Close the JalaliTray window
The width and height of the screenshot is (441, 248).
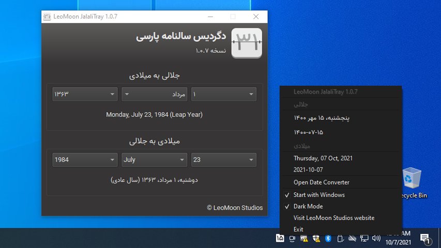[256, 17]
